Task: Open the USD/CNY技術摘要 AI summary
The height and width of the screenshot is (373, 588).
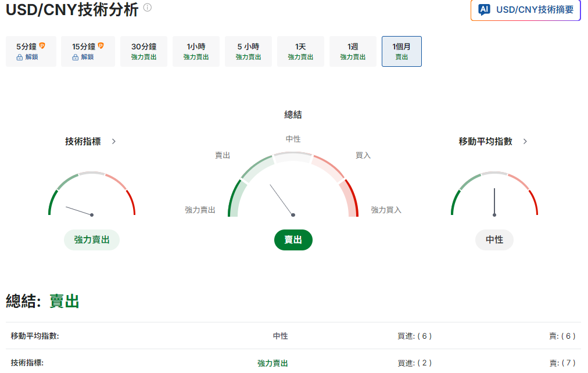Action: (525, 10)
